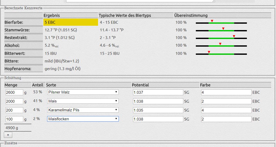Click the text area above Berechnete Kennwerte
The image size is (276, 147).
(x=140, y=1)
